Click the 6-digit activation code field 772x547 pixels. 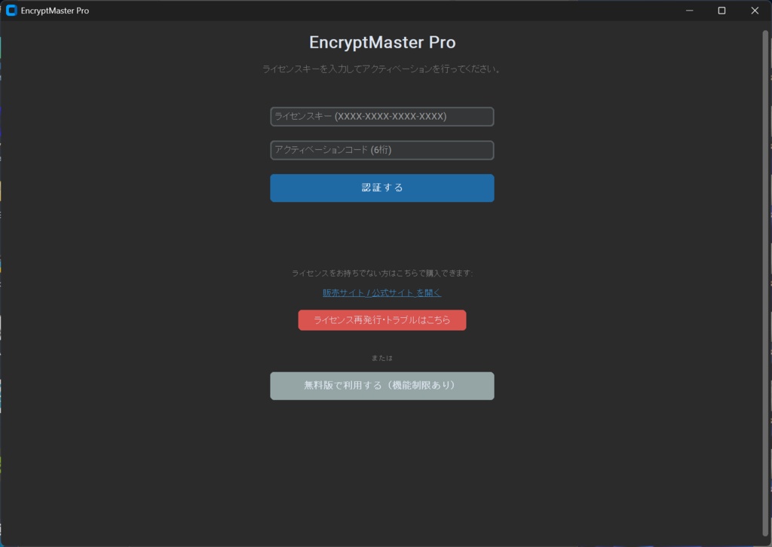[381, 150]
